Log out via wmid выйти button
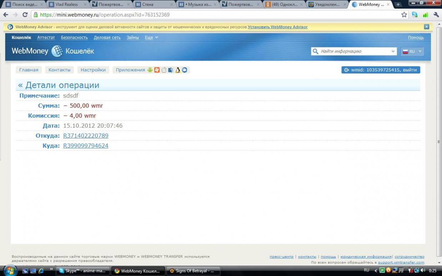Screen dimensions: 442x276 (x=381, y=70)
